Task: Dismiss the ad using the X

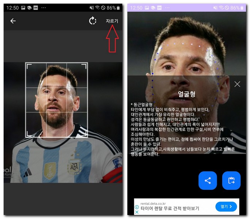Action: click(x=136, y=212)
